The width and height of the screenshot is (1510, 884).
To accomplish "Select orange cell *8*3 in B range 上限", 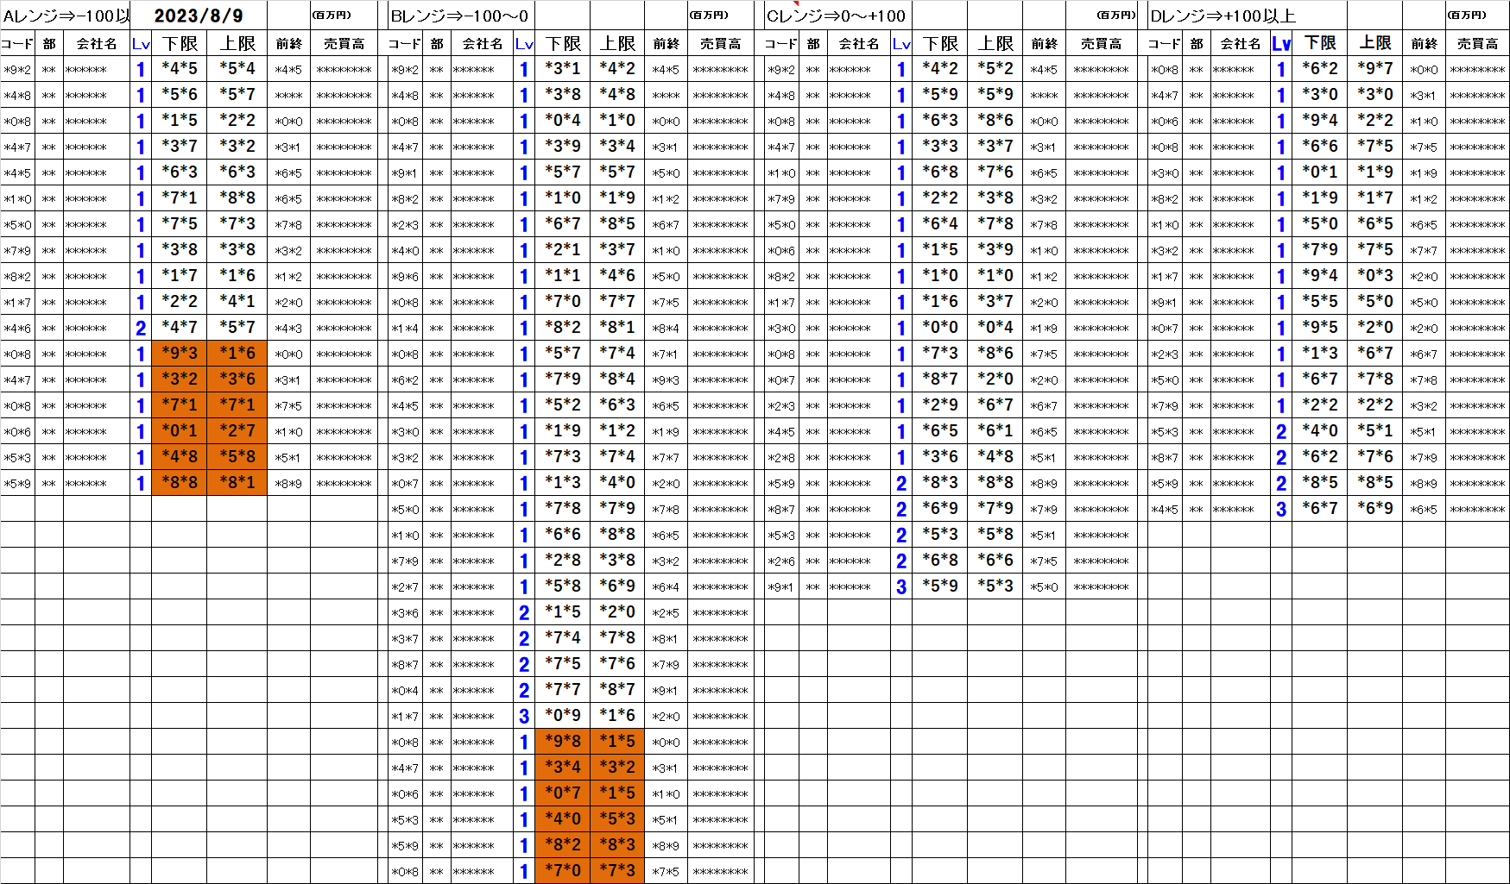I will click(617, 845).
